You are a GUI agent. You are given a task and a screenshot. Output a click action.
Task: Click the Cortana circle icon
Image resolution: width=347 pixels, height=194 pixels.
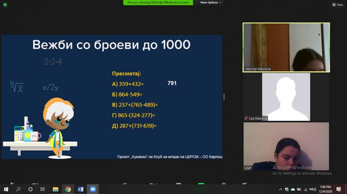tap(31, 189)
